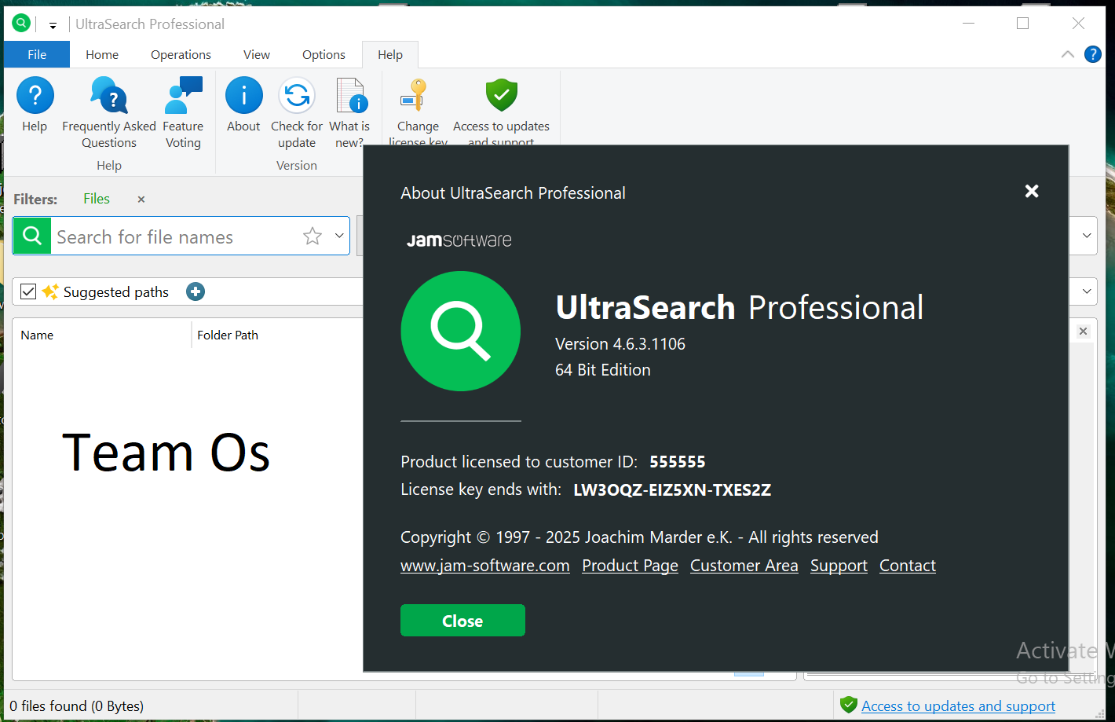This screenshot has width=1115, height=722.
Task: Open the Product Page link
Action: click(x=630, y=566)
